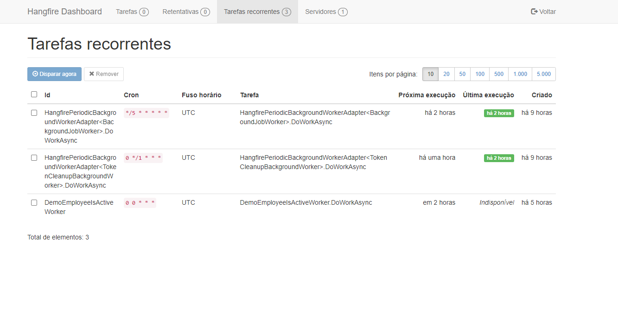Click the Remover button
618x327 pixels.
pos(104,74)
